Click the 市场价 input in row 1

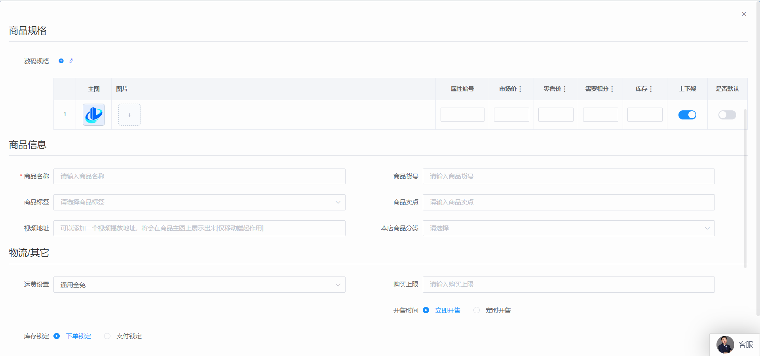[x=511, y=115]
